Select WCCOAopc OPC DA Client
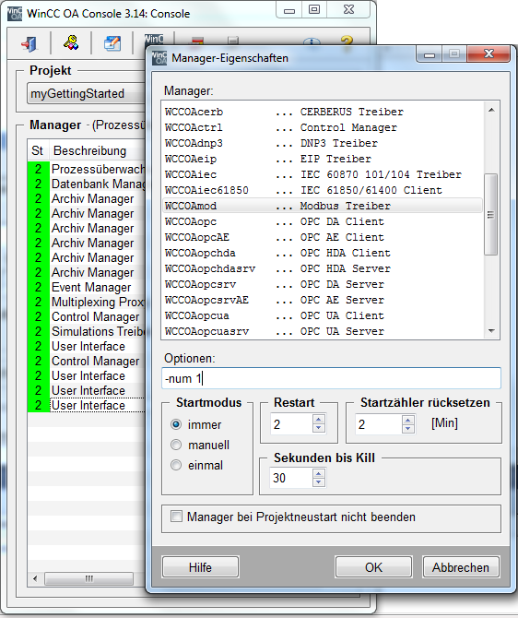Screen dimensions: 518x618 coord(323,221)
